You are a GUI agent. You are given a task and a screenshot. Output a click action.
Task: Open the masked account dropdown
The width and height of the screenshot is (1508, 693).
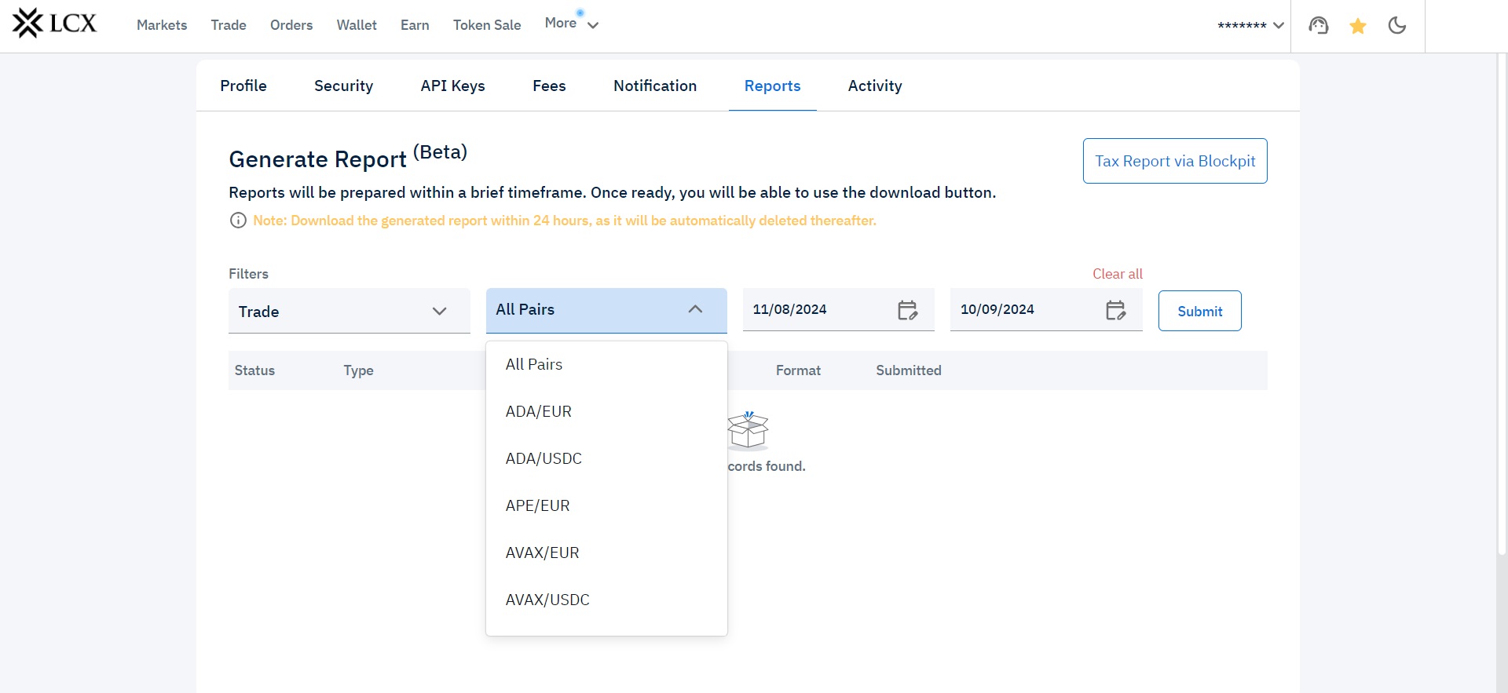pyautogui.click(x=1250, y=26)
